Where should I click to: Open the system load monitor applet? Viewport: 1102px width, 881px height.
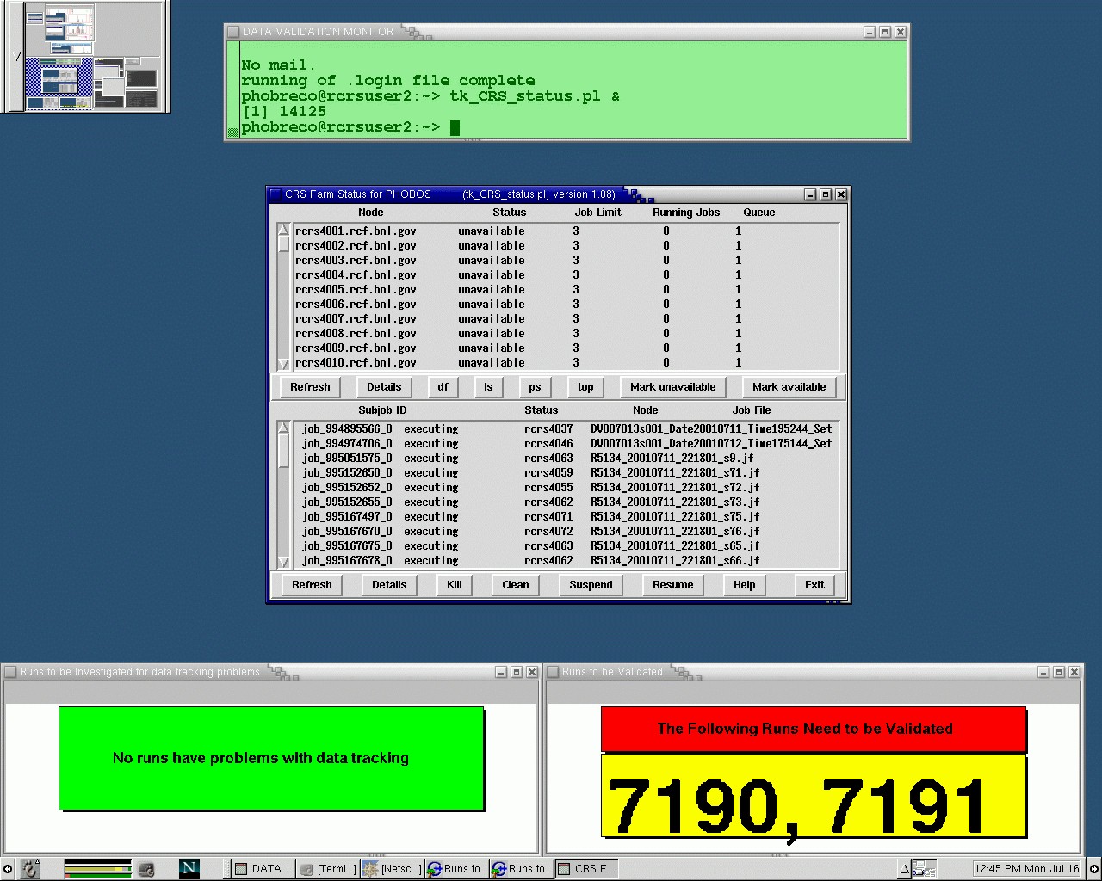coord(97,869)
